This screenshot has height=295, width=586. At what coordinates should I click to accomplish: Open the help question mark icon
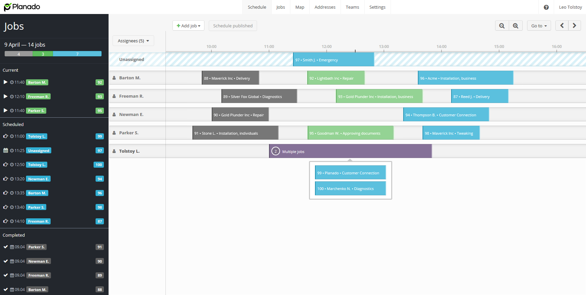(546, 7)
